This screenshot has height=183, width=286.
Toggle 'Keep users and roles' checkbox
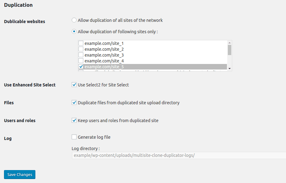(74, 121)
